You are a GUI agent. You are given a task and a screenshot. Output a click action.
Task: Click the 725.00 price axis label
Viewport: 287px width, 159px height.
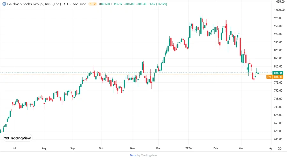[278, 99]
